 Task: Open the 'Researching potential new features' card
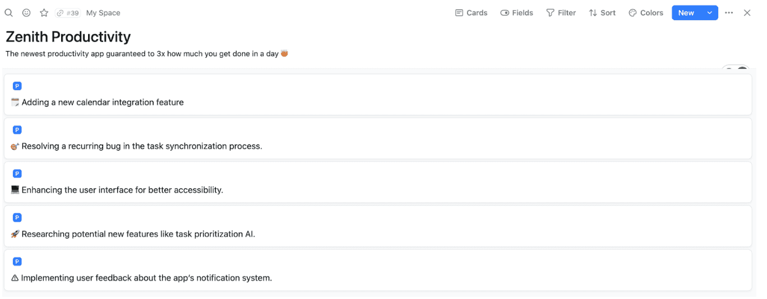138,234
